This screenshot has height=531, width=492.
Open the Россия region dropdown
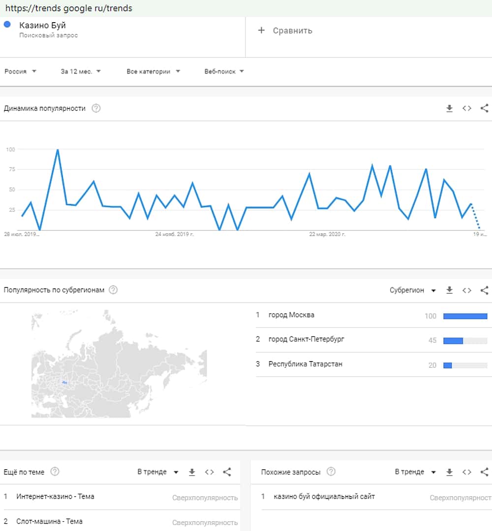21,71
